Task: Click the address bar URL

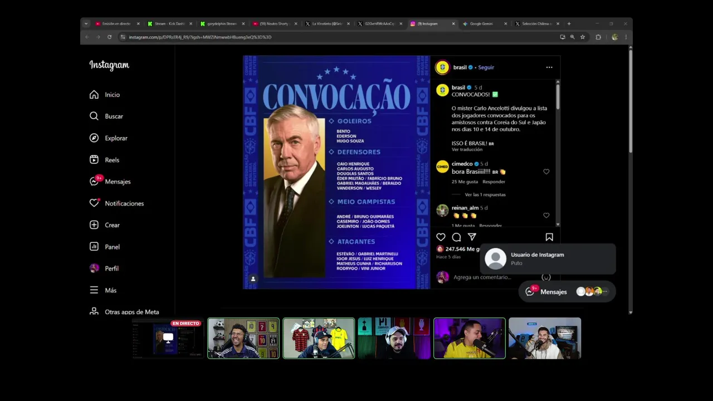Action: pyautogui.click(x=200, y=37)
